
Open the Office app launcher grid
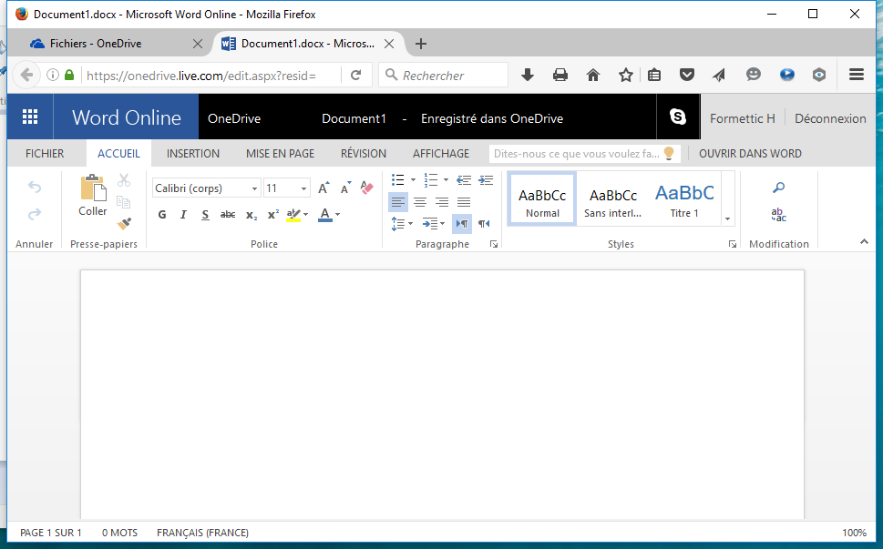[30, 117]
